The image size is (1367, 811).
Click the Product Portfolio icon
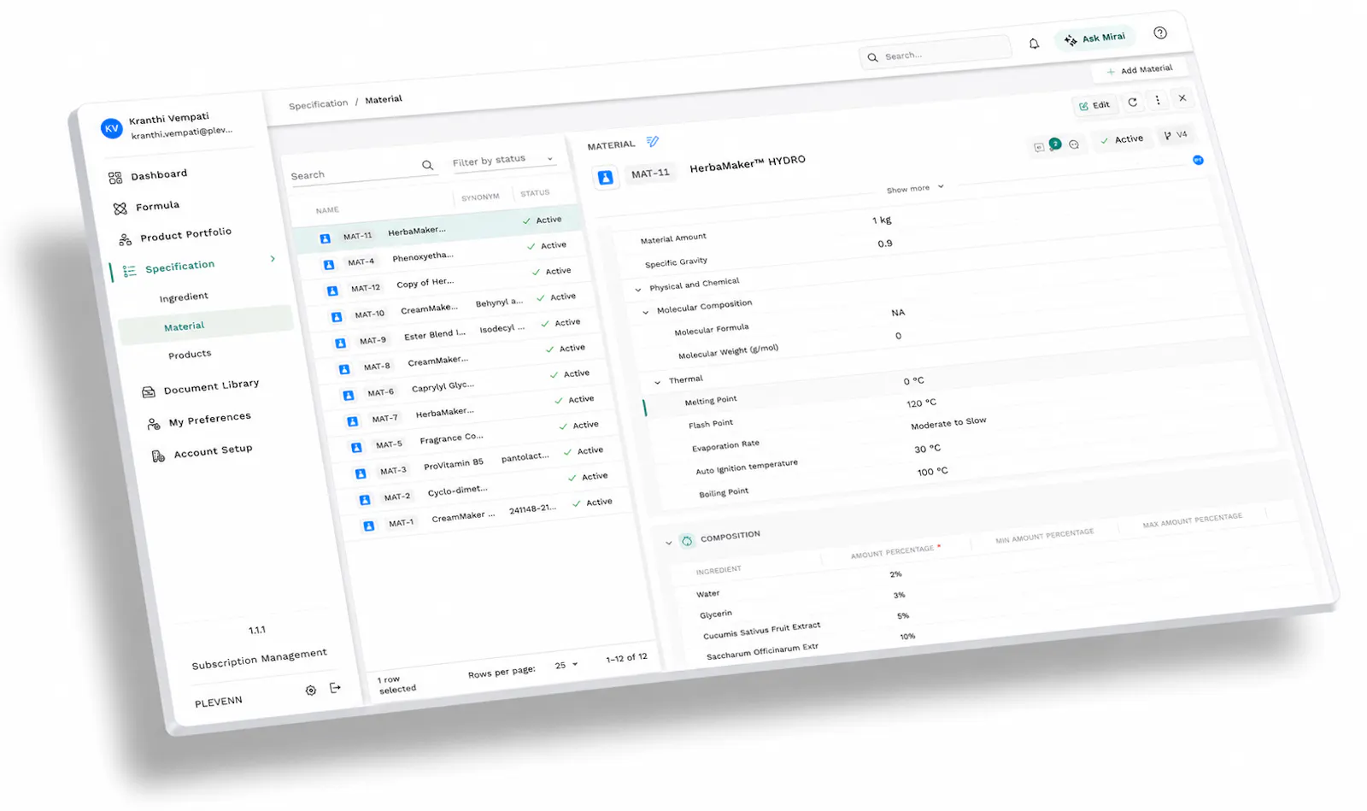pyautogui.click(x=125, y=239)
